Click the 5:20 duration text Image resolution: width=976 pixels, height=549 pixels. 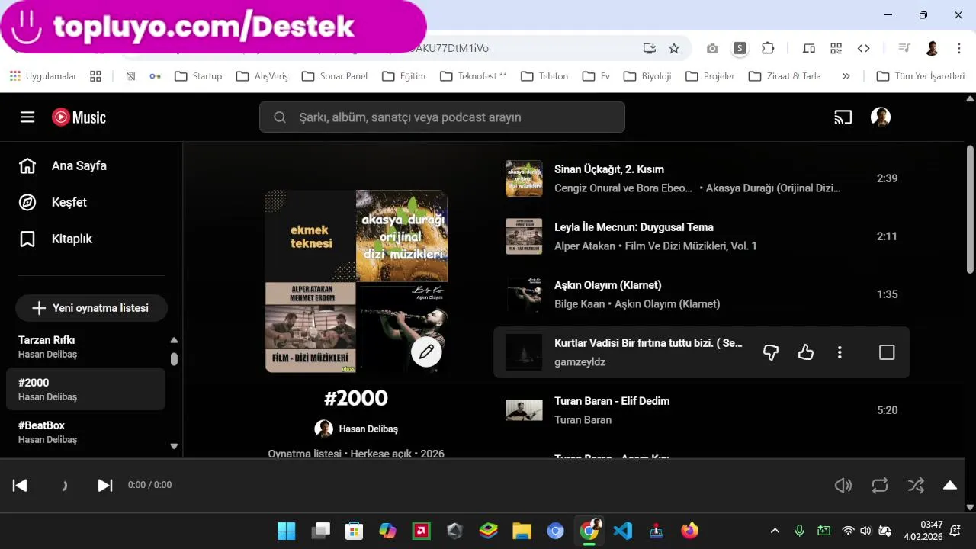(x=887, y=410)
